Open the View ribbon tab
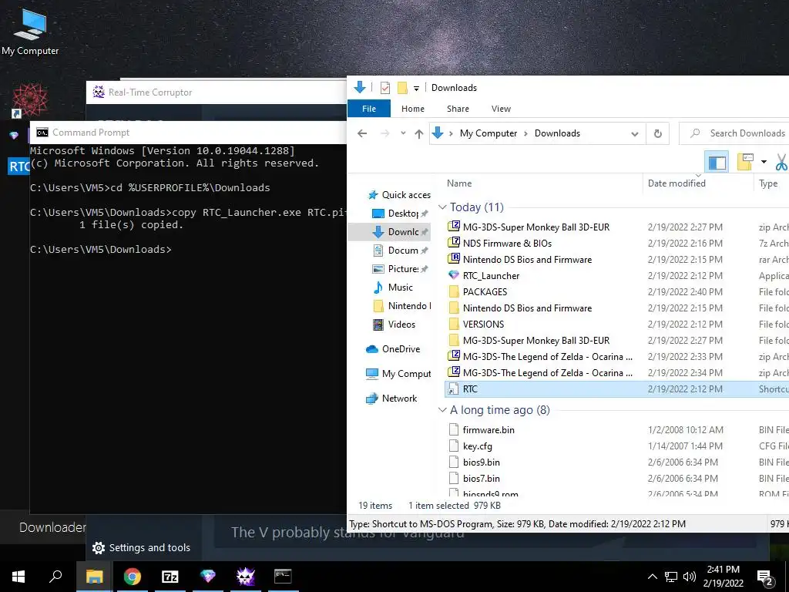Viewport: 789px width, 592px height. pos(501,109)
